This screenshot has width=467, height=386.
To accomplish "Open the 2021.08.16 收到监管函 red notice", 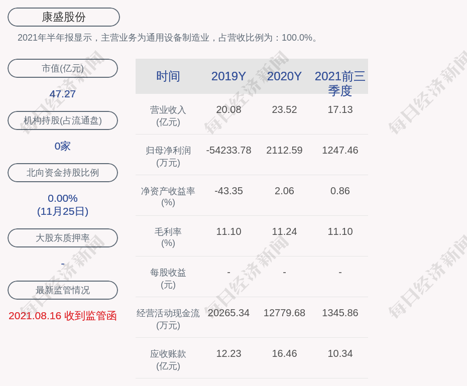I will [63, 316].
